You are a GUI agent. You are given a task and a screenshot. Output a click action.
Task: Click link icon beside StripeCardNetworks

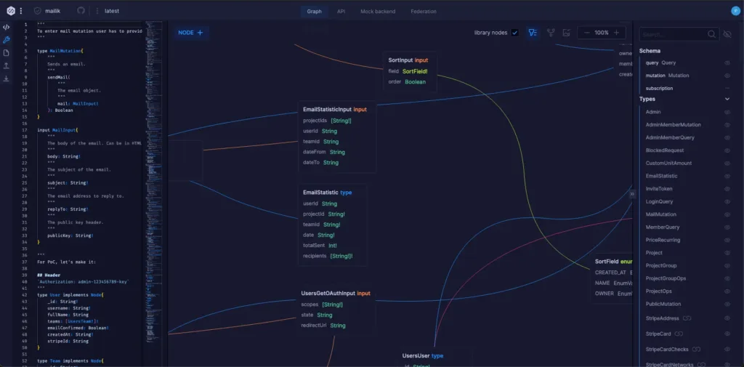pos(703,365)
